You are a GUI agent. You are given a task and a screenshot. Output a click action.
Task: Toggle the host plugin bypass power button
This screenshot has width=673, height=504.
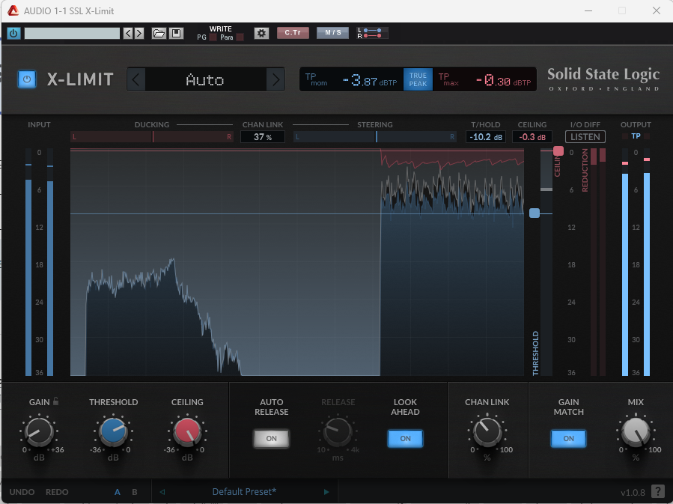[x=13, y=33]
